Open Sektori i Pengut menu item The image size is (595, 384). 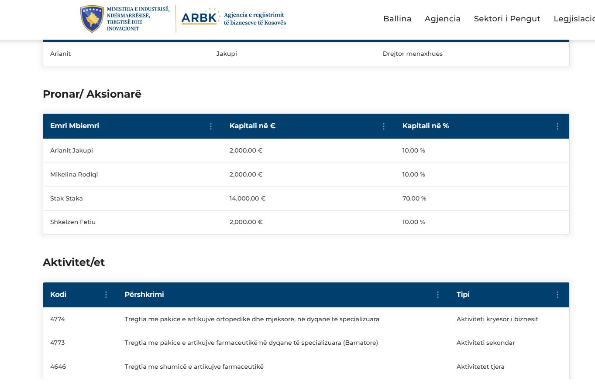click(507, 19)
